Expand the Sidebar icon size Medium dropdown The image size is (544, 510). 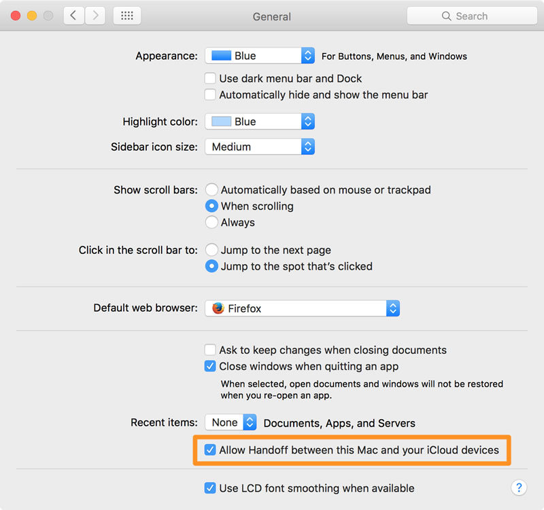click(x=260, y=147)
